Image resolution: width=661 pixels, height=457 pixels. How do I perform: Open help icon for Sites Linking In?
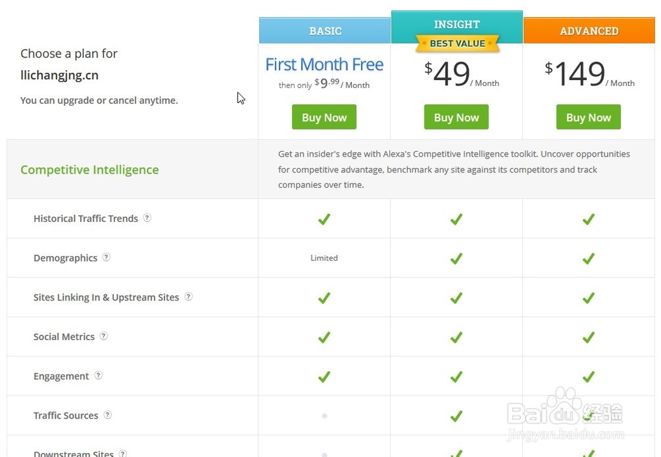pyautogui.click(x=188, y=297)
